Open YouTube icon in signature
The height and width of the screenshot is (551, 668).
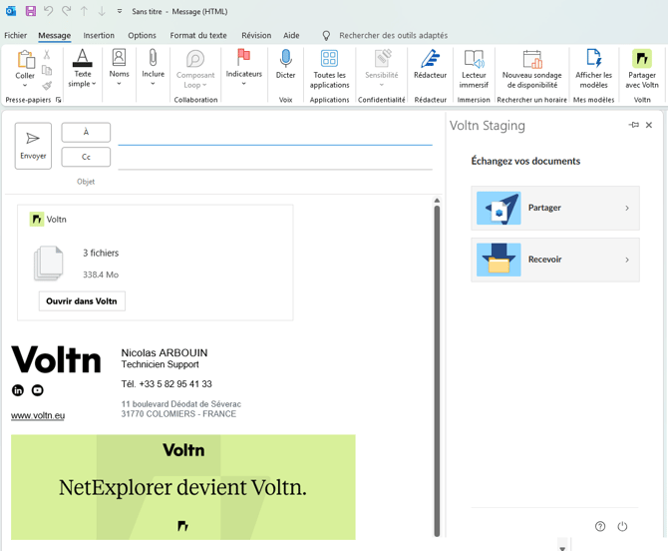(x=38, y=390)
